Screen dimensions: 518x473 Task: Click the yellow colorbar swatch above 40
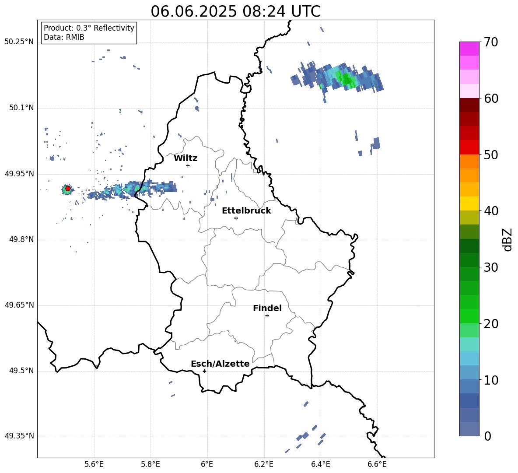[469, 203]
